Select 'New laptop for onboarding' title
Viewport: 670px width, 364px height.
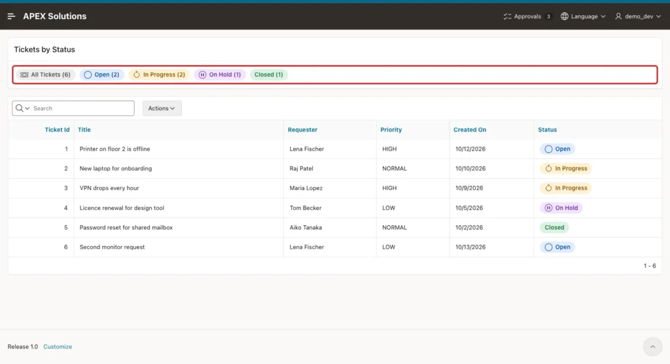116,168
